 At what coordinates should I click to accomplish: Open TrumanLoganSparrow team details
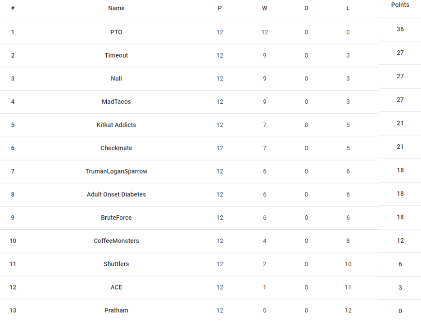pyautogui.click(x=116, y=171)
